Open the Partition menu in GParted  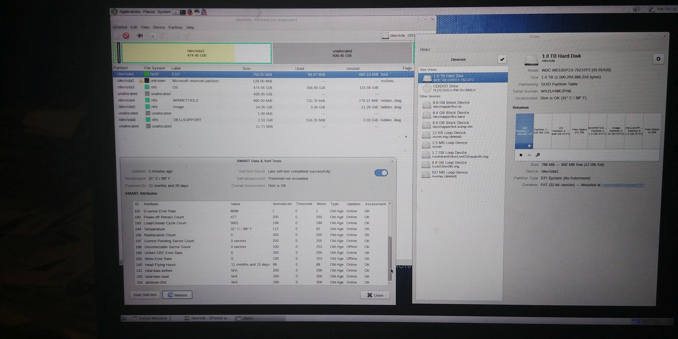click(175, 27)
